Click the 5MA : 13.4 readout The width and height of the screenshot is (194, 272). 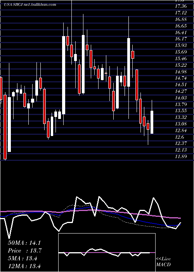tap(23, 258)
